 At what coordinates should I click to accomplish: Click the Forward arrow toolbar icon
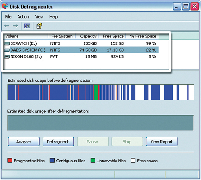(x=15, y=26)
